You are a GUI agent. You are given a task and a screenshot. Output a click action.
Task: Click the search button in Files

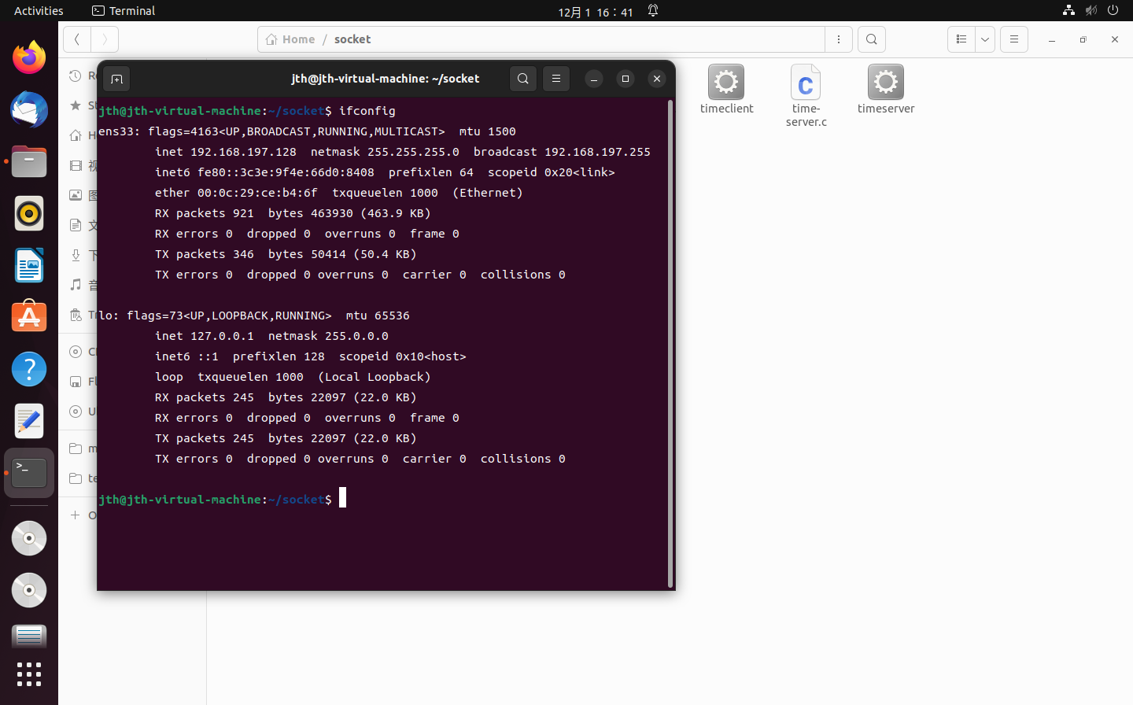[872, 39]
